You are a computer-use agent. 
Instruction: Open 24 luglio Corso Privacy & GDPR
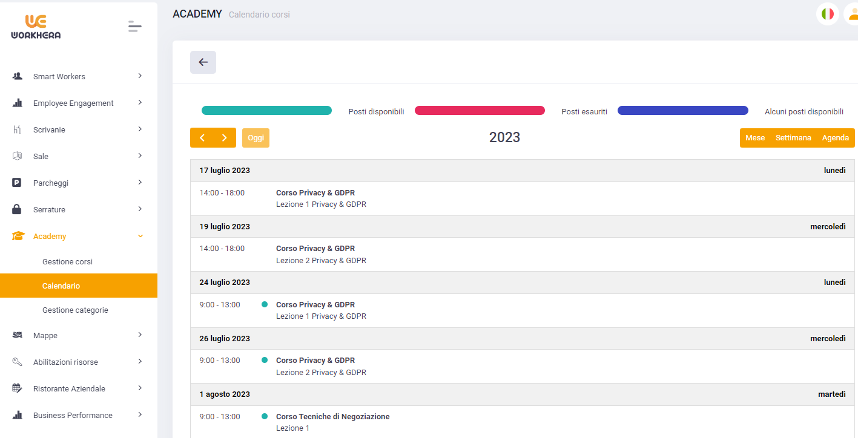[315, 305]
